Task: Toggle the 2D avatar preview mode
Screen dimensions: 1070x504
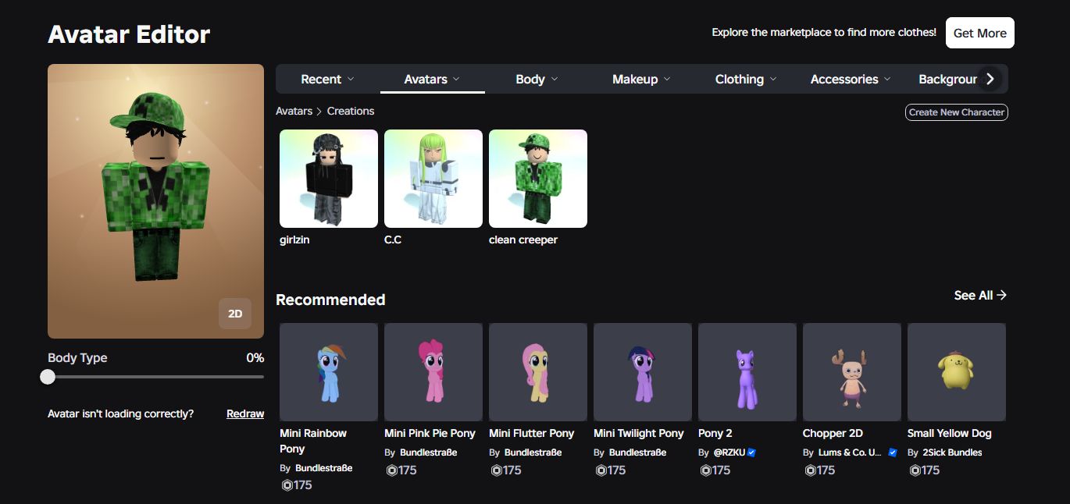Action: pos(235,314)
